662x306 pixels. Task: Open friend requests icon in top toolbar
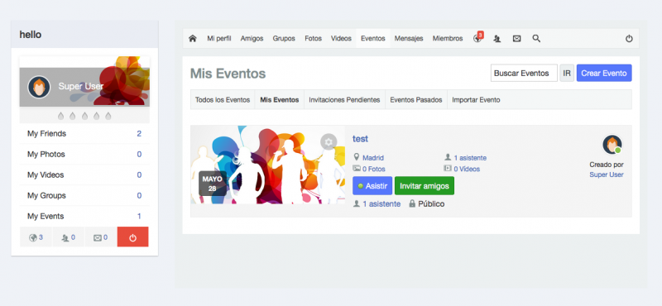497,38
